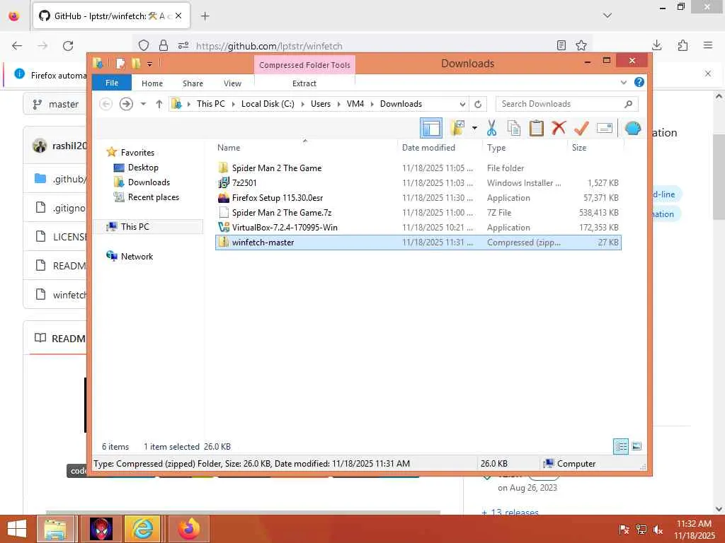The image size is (725, 543).
Task: Open Customize Quick Access Toolbar dropdown
Action: pos(150,64)
